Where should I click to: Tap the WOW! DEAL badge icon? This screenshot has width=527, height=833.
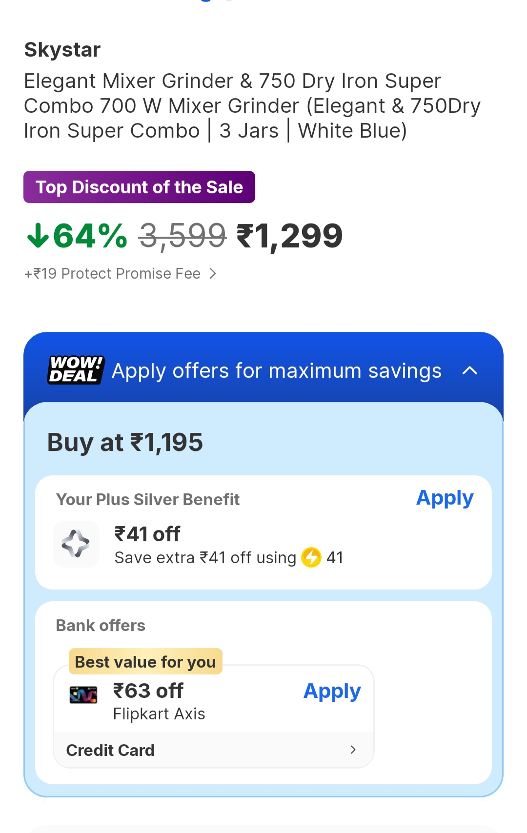[76, 370]
